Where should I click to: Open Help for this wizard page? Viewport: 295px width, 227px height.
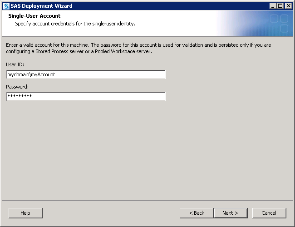click(25, 213)
